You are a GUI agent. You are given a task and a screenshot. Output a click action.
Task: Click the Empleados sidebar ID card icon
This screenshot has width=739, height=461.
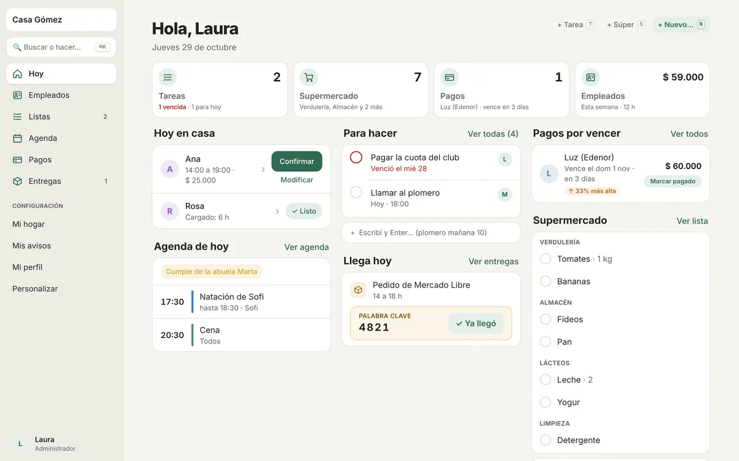17,95
